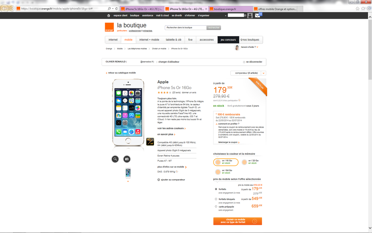Close the active iPhone 5s browser tab
372x233 pixels.
click(206, 9)
